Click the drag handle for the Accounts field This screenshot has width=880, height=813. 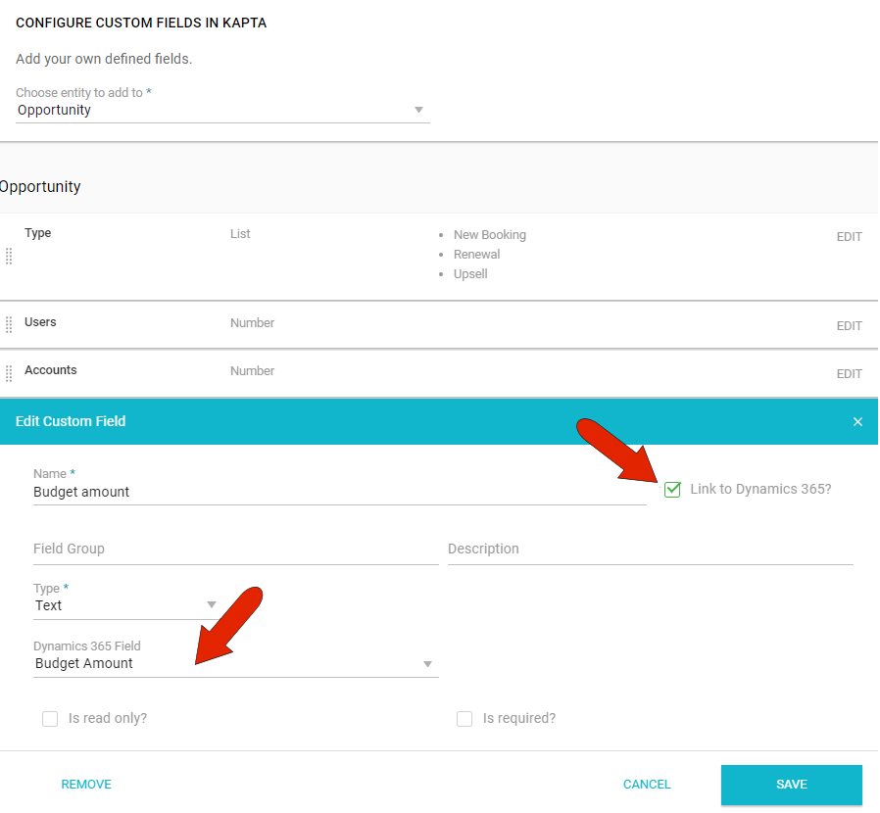coord(9,372)
